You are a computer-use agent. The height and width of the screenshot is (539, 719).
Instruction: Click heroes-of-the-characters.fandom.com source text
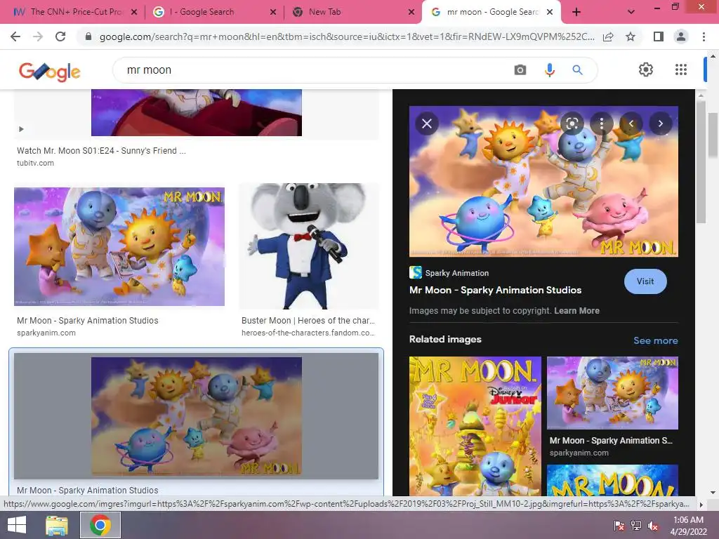[x=308, y=333]
